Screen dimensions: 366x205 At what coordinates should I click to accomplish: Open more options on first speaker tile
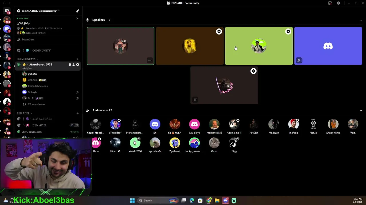[150, 60]
